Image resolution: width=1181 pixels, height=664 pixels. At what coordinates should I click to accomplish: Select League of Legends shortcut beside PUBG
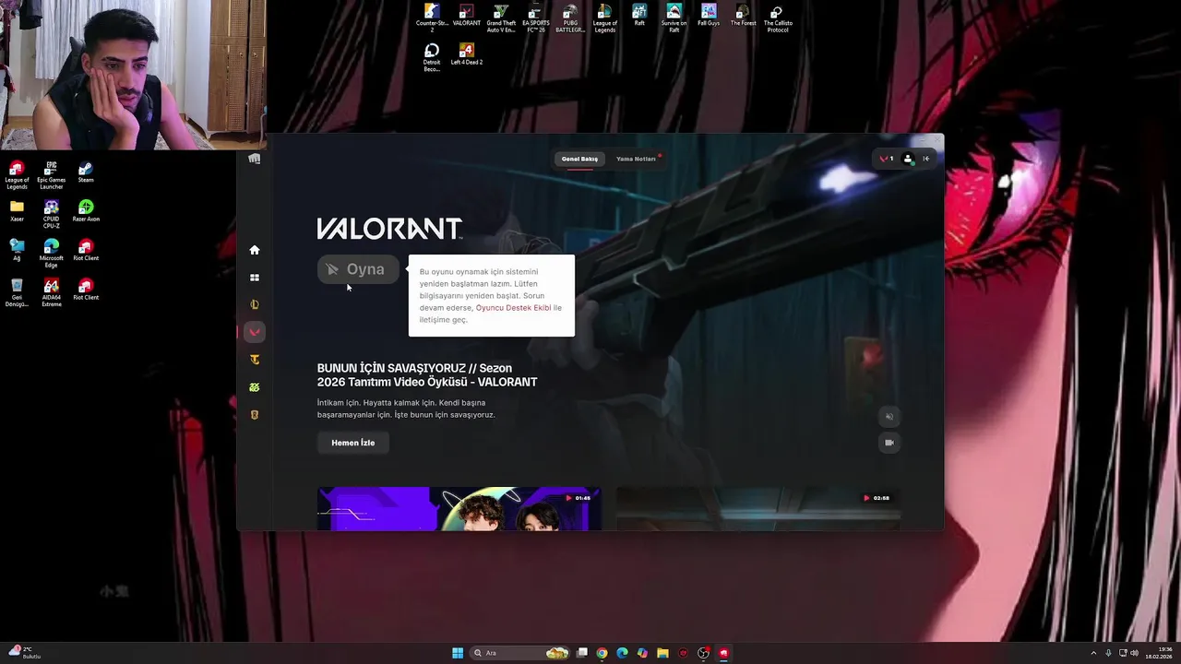pyautogui.click(x=605, y=18)
